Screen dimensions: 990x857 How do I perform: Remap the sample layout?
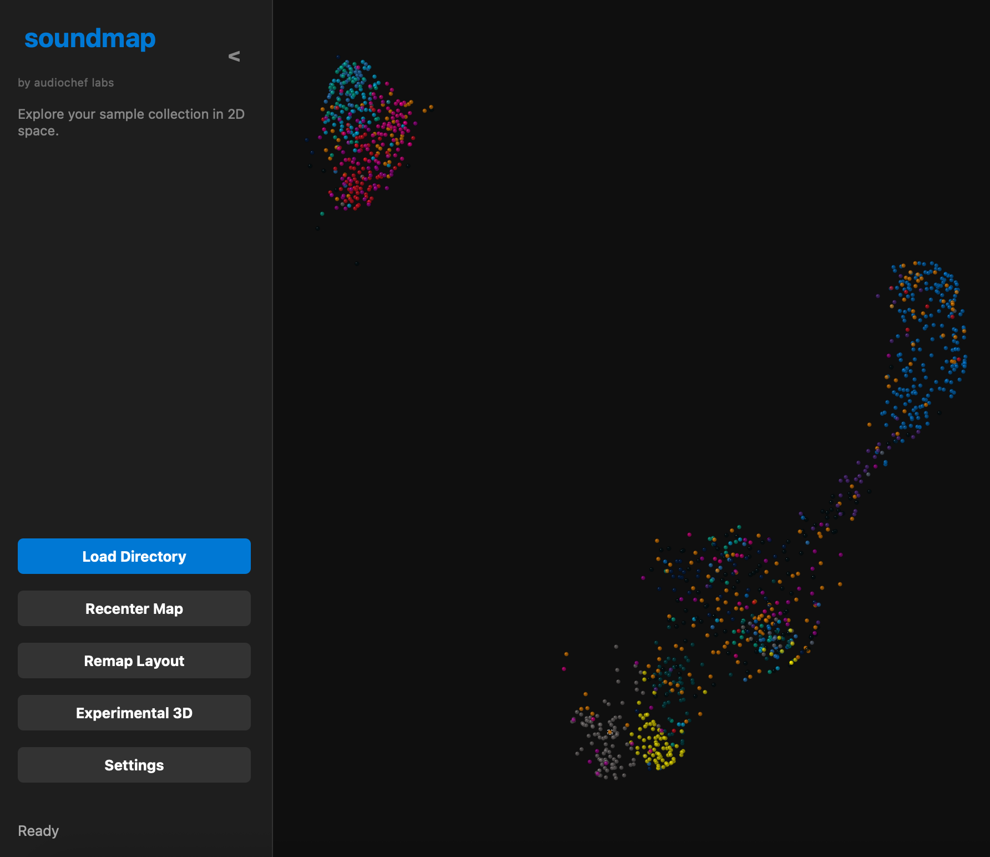coord(134,661)
